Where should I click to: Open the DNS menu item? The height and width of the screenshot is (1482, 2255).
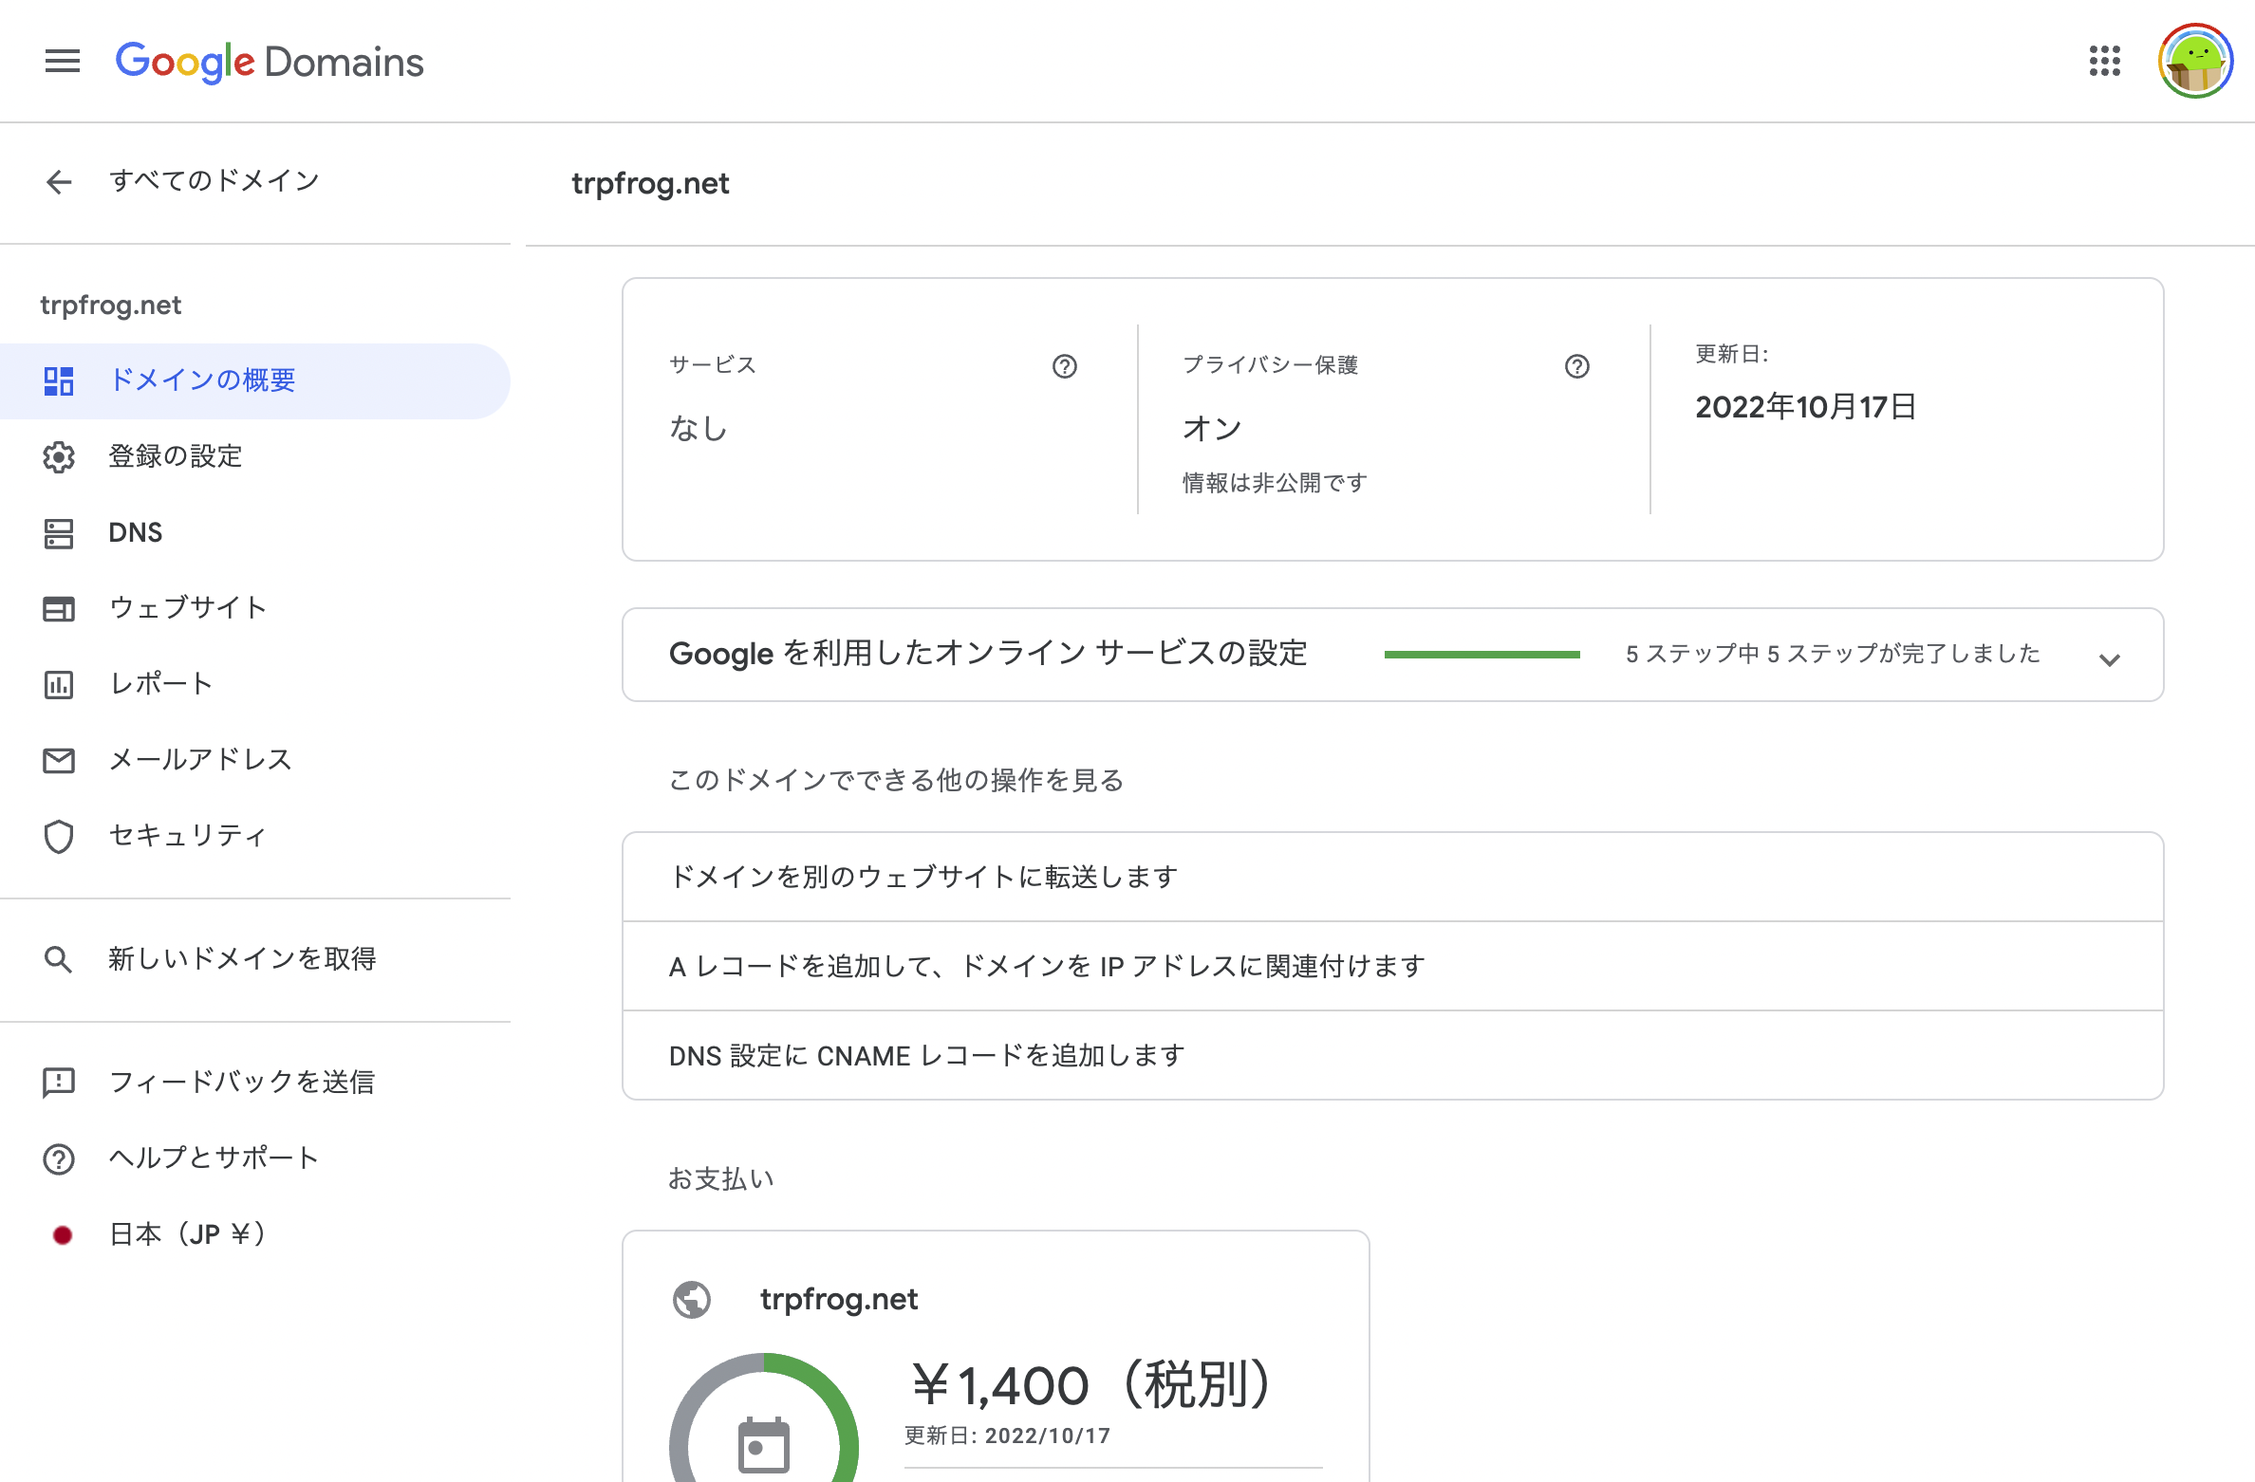click(136, 532)
